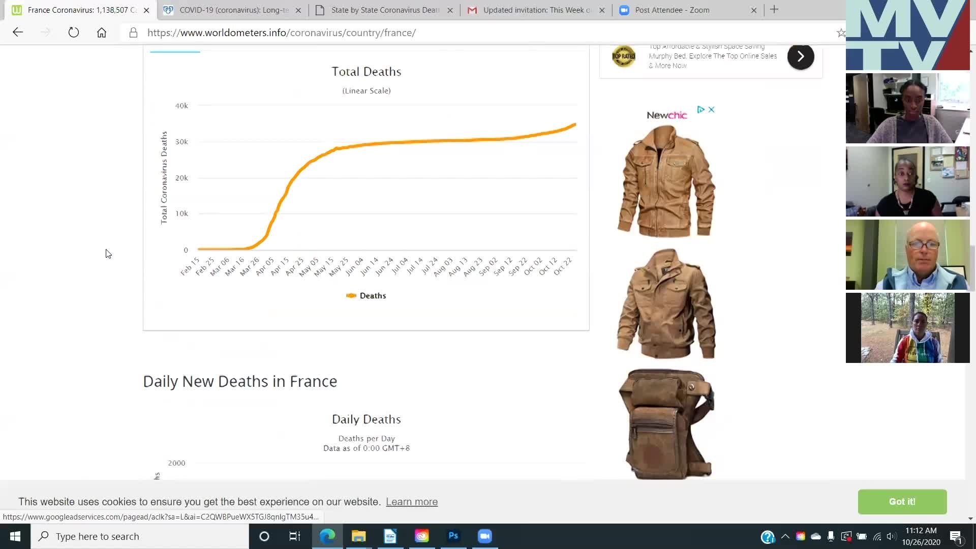This screenshot has height=549, width=976.
Task: Close the State by State Coronavirus tab
Action: point(450,10)
